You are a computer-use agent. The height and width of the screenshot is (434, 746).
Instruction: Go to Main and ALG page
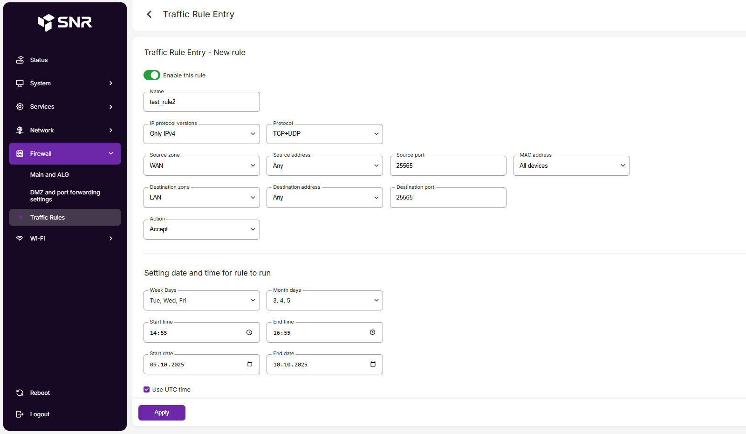point(49,175)
